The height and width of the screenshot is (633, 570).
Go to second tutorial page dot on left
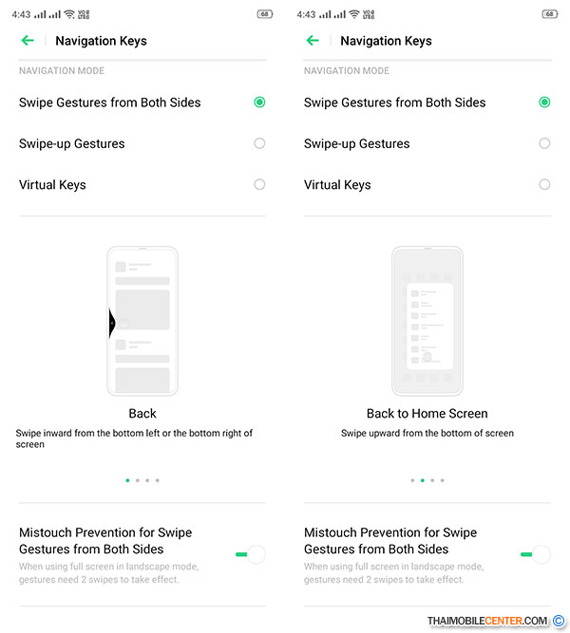(x=138, y=480)
